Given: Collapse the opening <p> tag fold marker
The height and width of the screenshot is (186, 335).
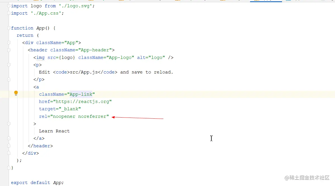Looking at the screenshot, I should (9, 65).
